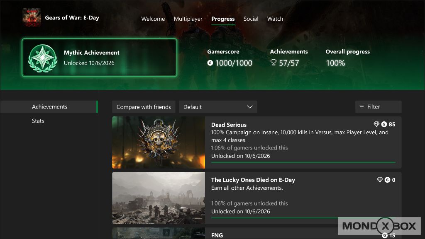Switch to the Multiplayer tab
The height and width of the screenshot is (239, 425).
click(x=188, y=19)
